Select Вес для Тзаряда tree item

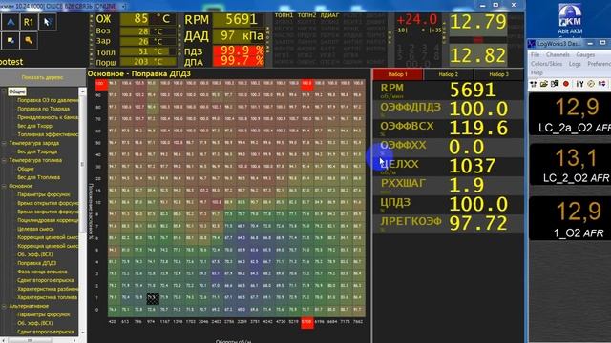(37, 151)
